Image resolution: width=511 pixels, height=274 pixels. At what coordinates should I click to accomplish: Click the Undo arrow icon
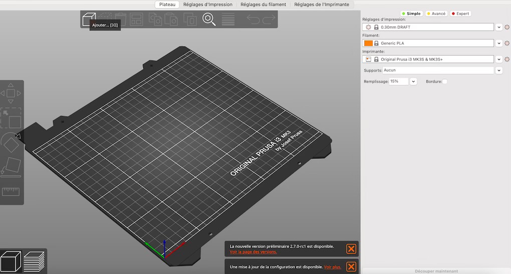click(253, 19)
